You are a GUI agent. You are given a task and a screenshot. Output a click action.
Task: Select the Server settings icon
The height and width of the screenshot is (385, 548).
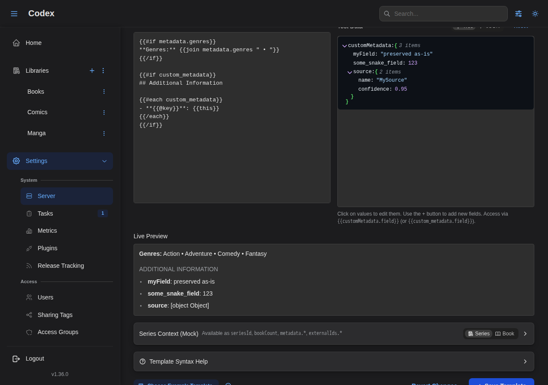coord(29,196)
